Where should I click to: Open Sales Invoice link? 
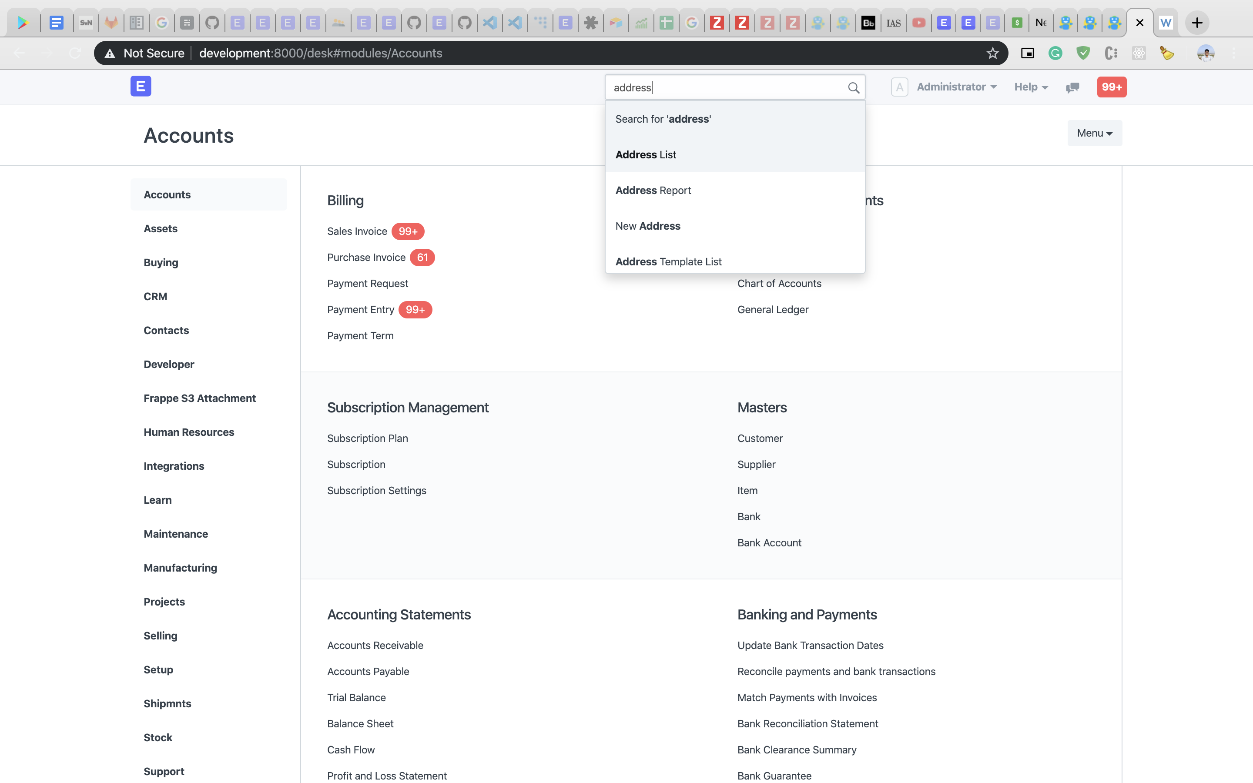click(357, 231)
